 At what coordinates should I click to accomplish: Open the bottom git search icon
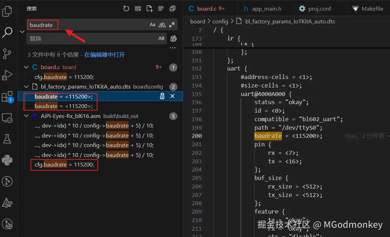coord(7,224)
